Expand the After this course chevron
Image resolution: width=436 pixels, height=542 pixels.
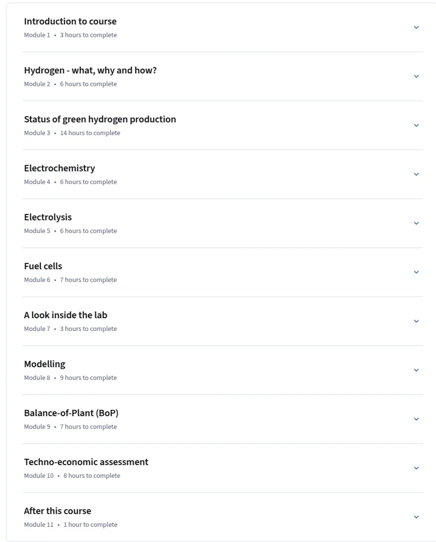tap(416, 517)
